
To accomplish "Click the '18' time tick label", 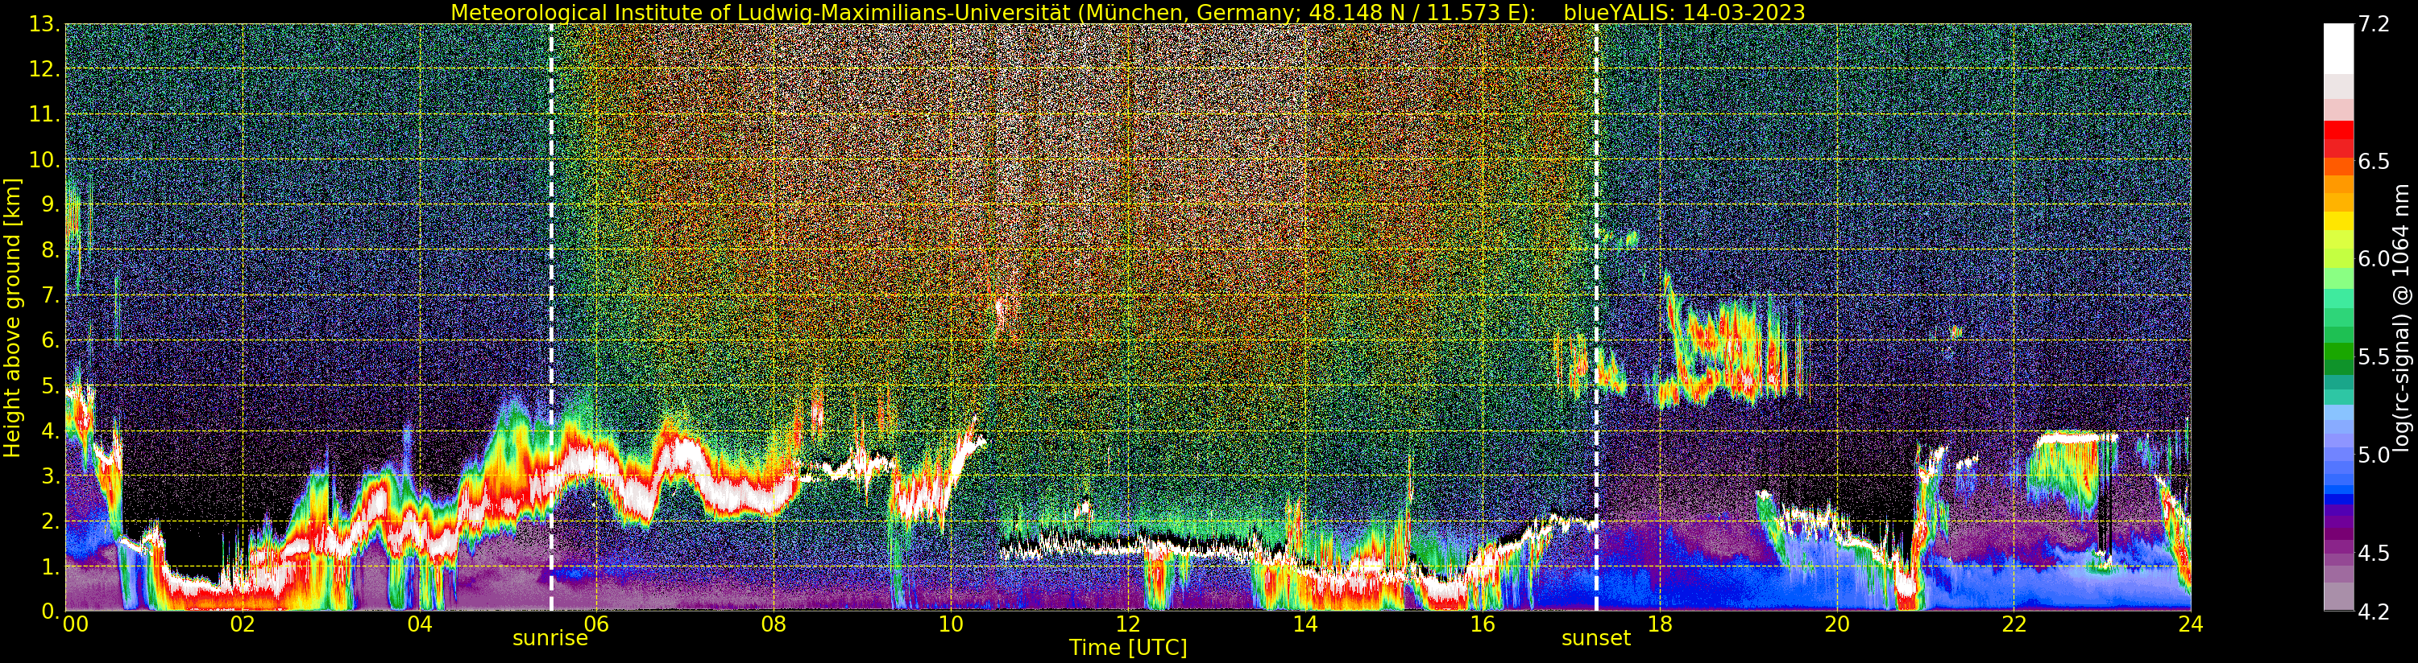I will [1660, 624].
